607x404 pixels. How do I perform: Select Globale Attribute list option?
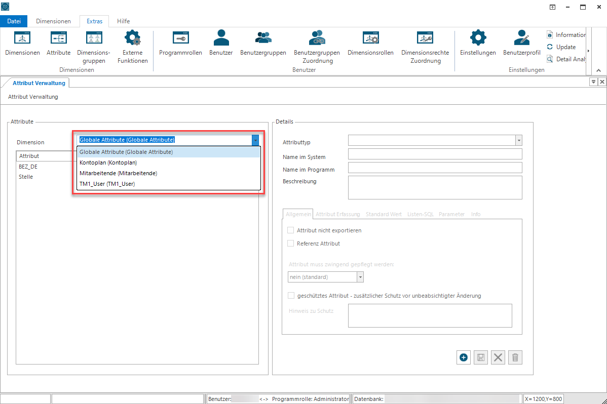point(169,152)
